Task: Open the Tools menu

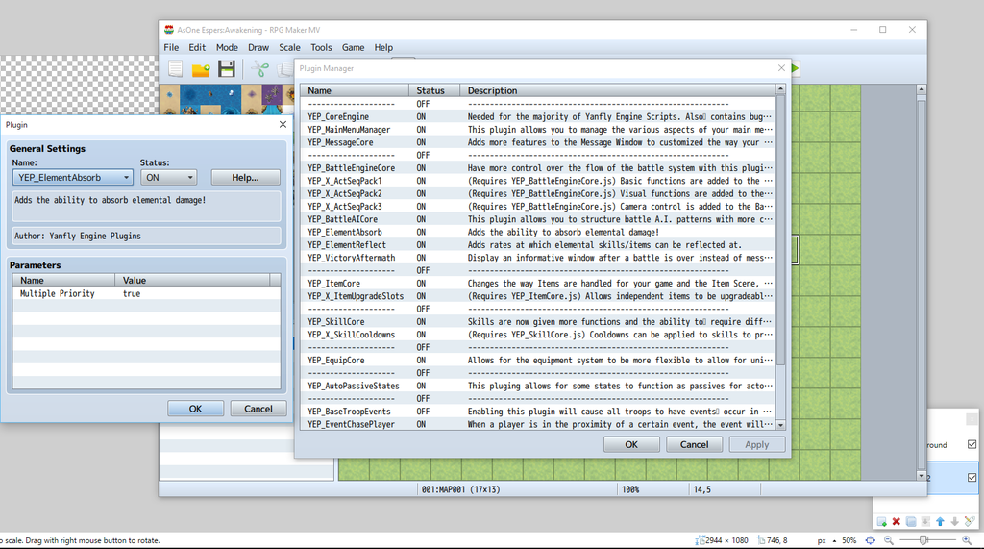Action: [321, 47]
